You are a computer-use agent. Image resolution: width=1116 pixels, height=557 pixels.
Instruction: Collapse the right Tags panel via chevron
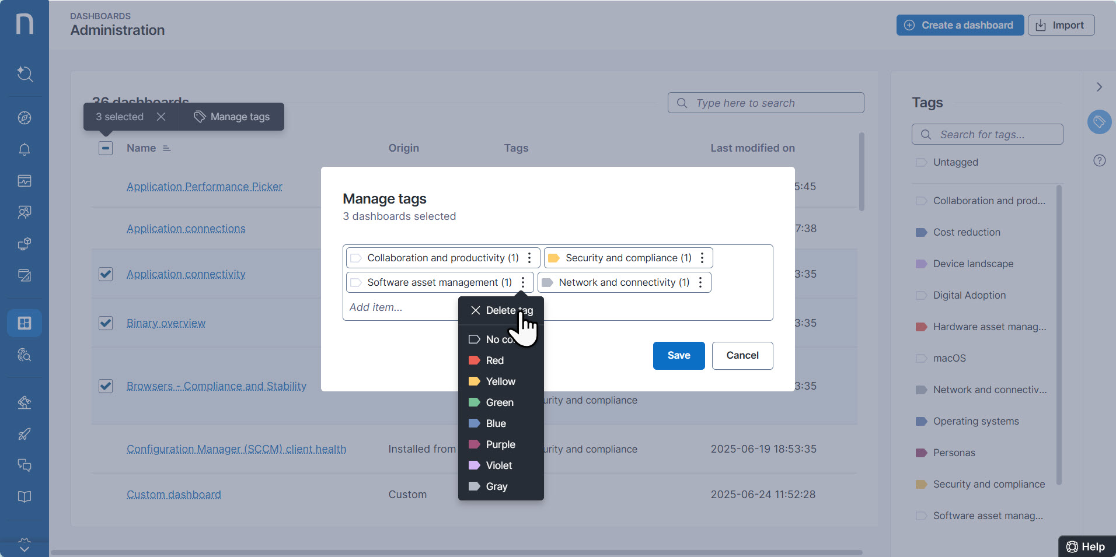click(x=1100, y=87)
